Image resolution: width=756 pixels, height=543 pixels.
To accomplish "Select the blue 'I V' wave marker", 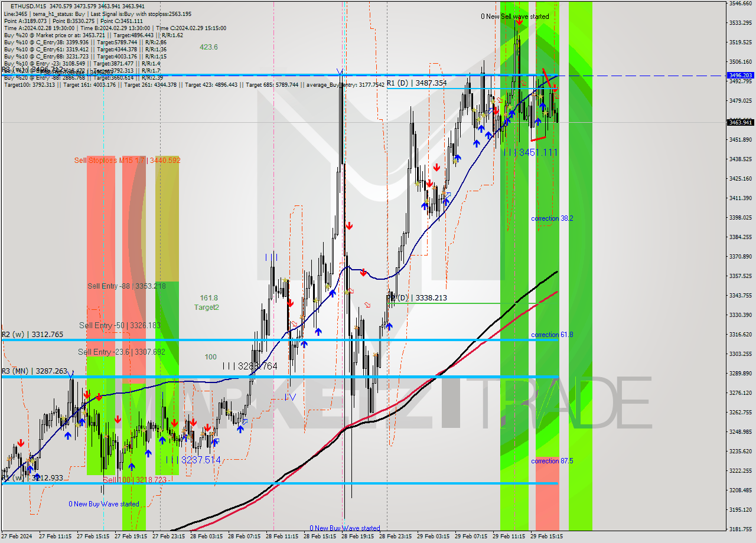I will [x=290, y=397].
